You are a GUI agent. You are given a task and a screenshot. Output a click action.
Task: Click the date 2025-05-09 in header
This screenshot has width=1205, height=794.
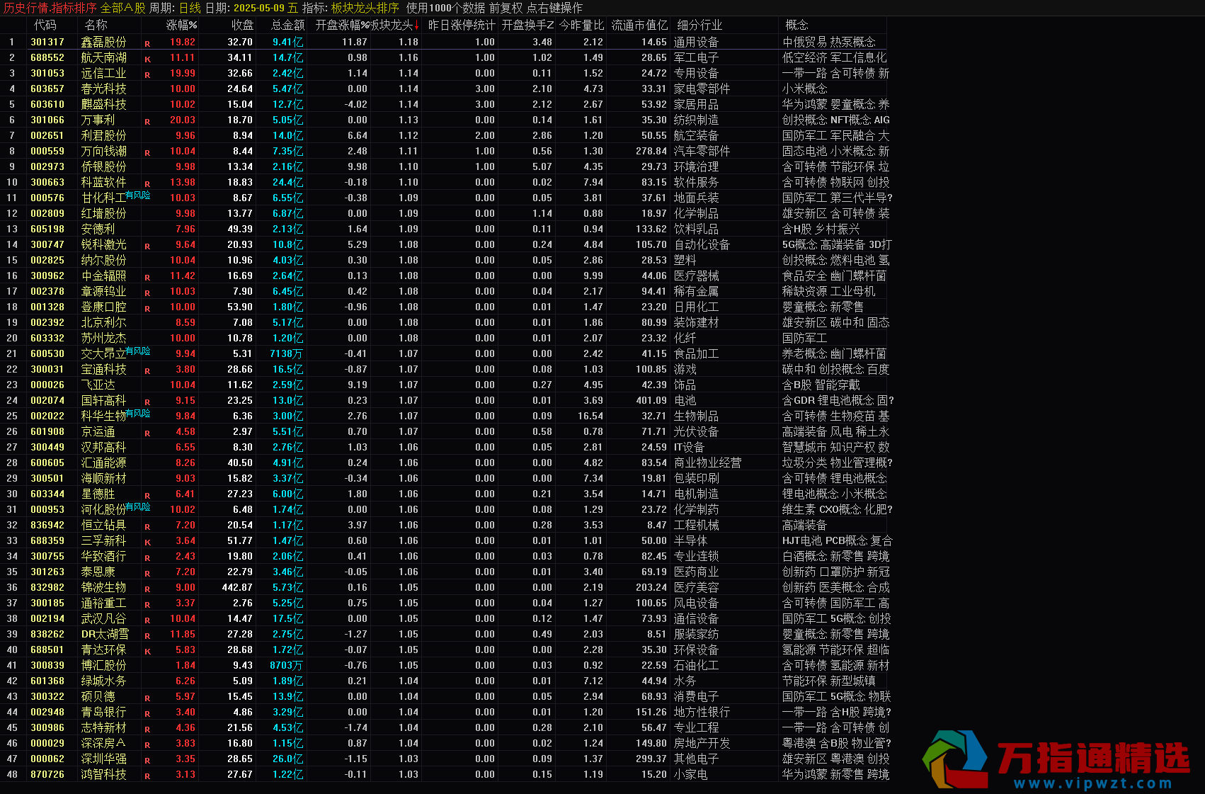259,8
